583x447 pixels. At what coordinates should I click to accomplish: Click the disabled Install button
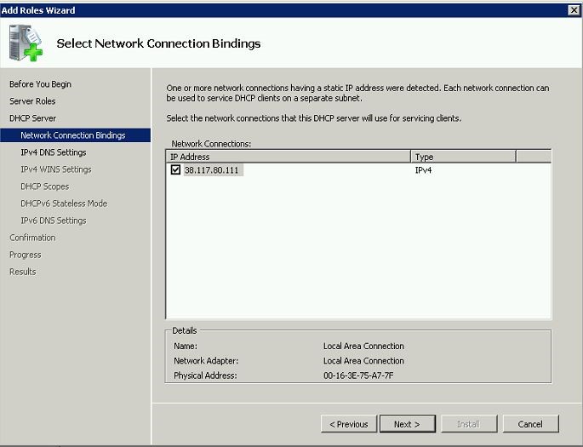469,424
